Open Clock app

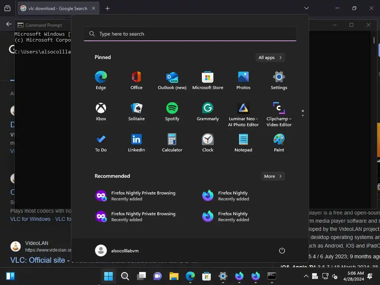(x=208, y=143)
